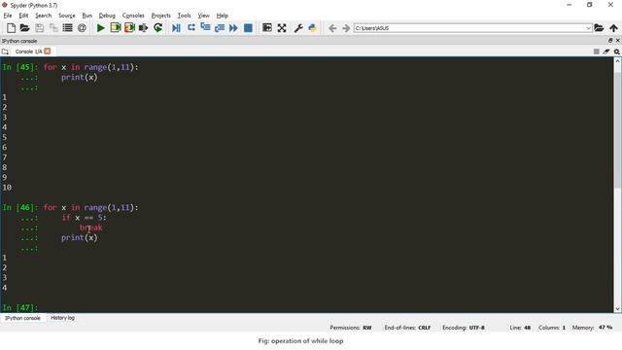Screen dimensions: 622x350
Task: Clear console variables with eraser icon
Action: [x=606, y=52]
